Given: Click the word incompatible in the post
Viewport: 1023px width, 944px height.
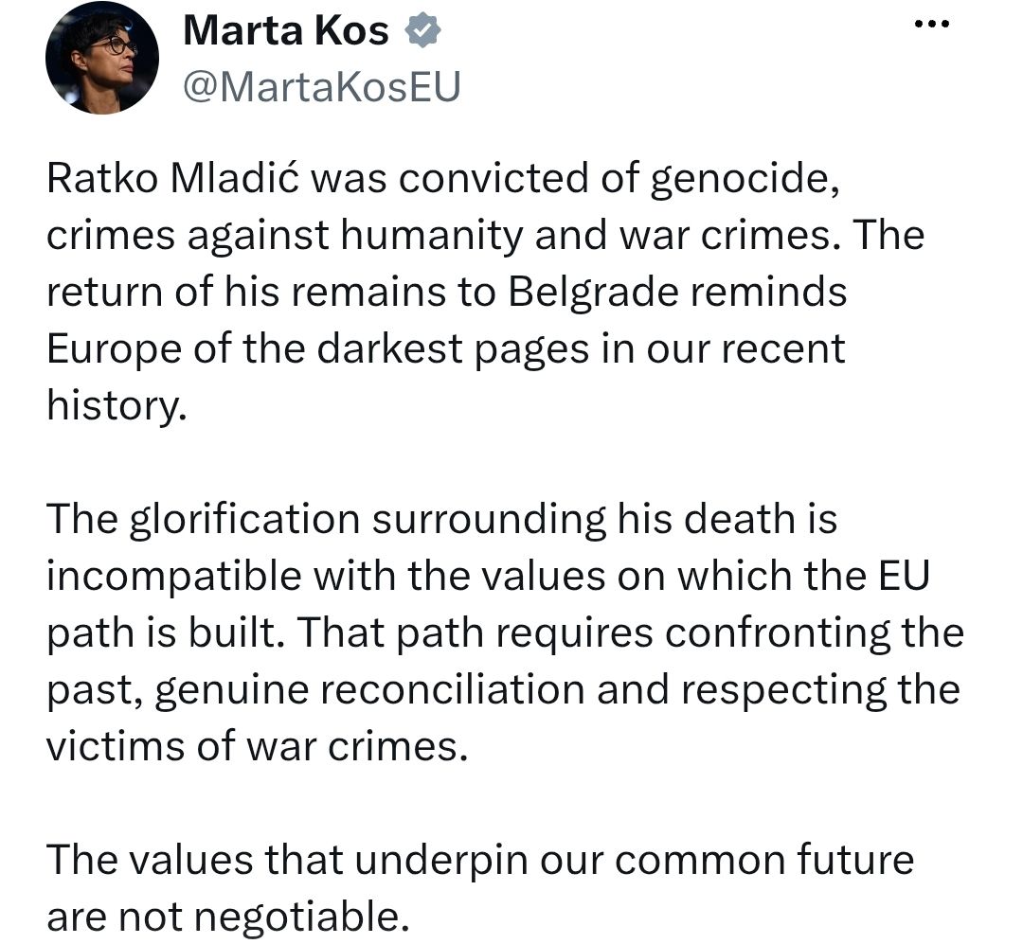Looking at the screenshot, I should coord(174,577).
